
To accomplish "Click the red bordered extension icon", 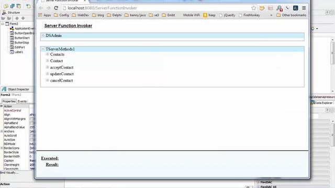I will (x=270, y=8).
